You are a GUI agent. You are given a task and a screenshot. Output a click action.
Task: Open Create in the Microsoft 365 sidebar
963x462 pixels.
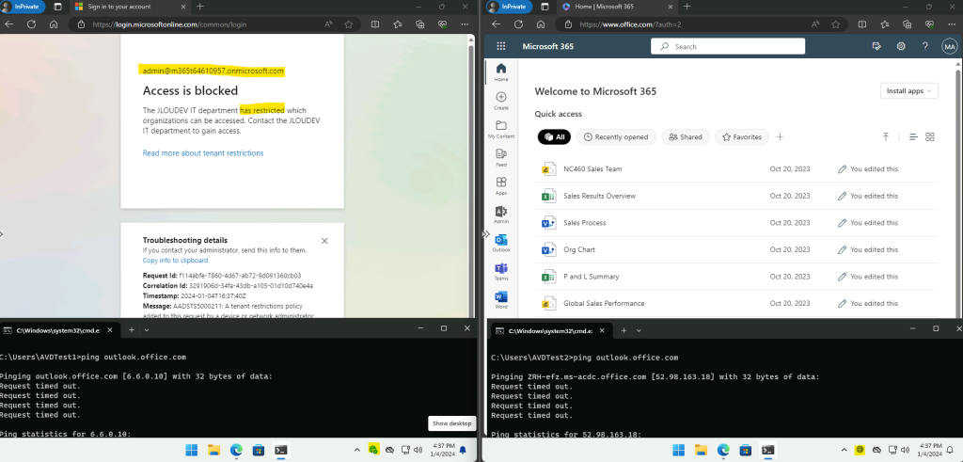[x=501, y=101]
